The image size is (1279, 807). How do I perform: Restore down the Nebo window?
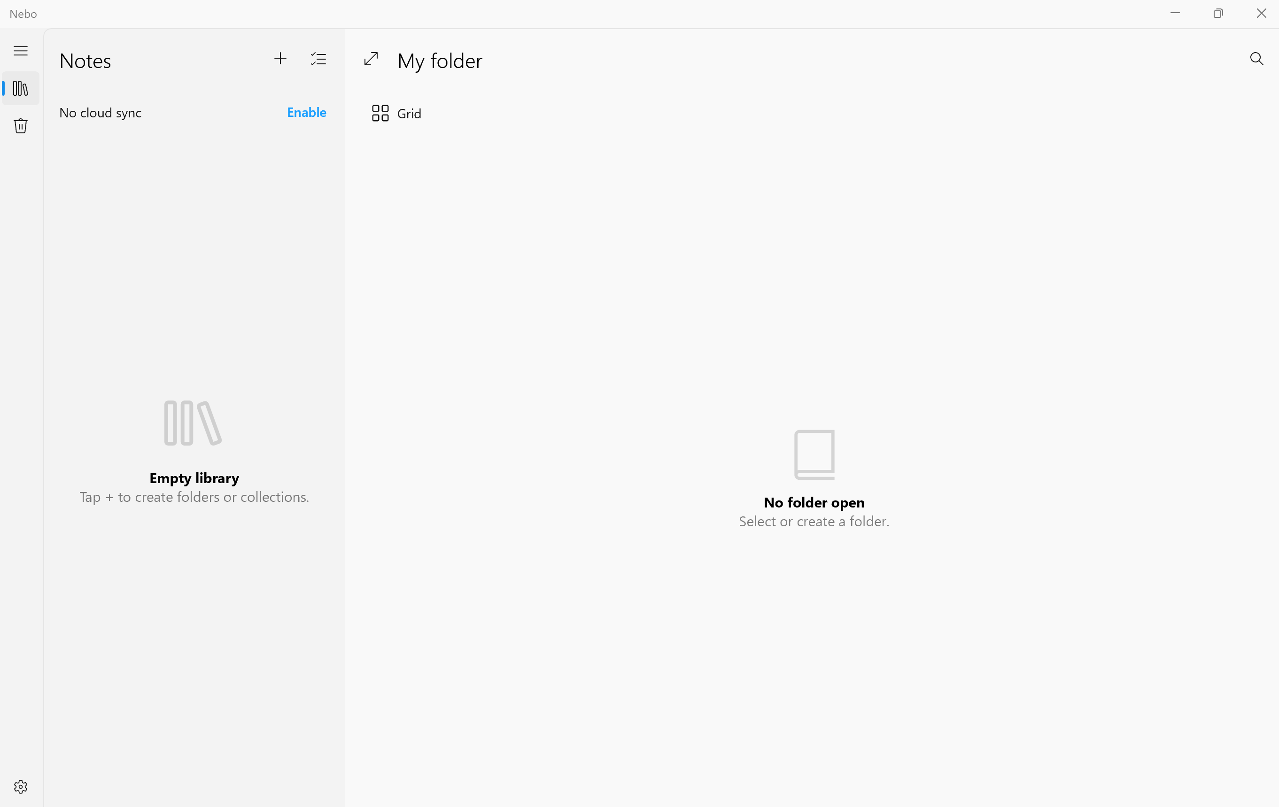point(1218,13)
